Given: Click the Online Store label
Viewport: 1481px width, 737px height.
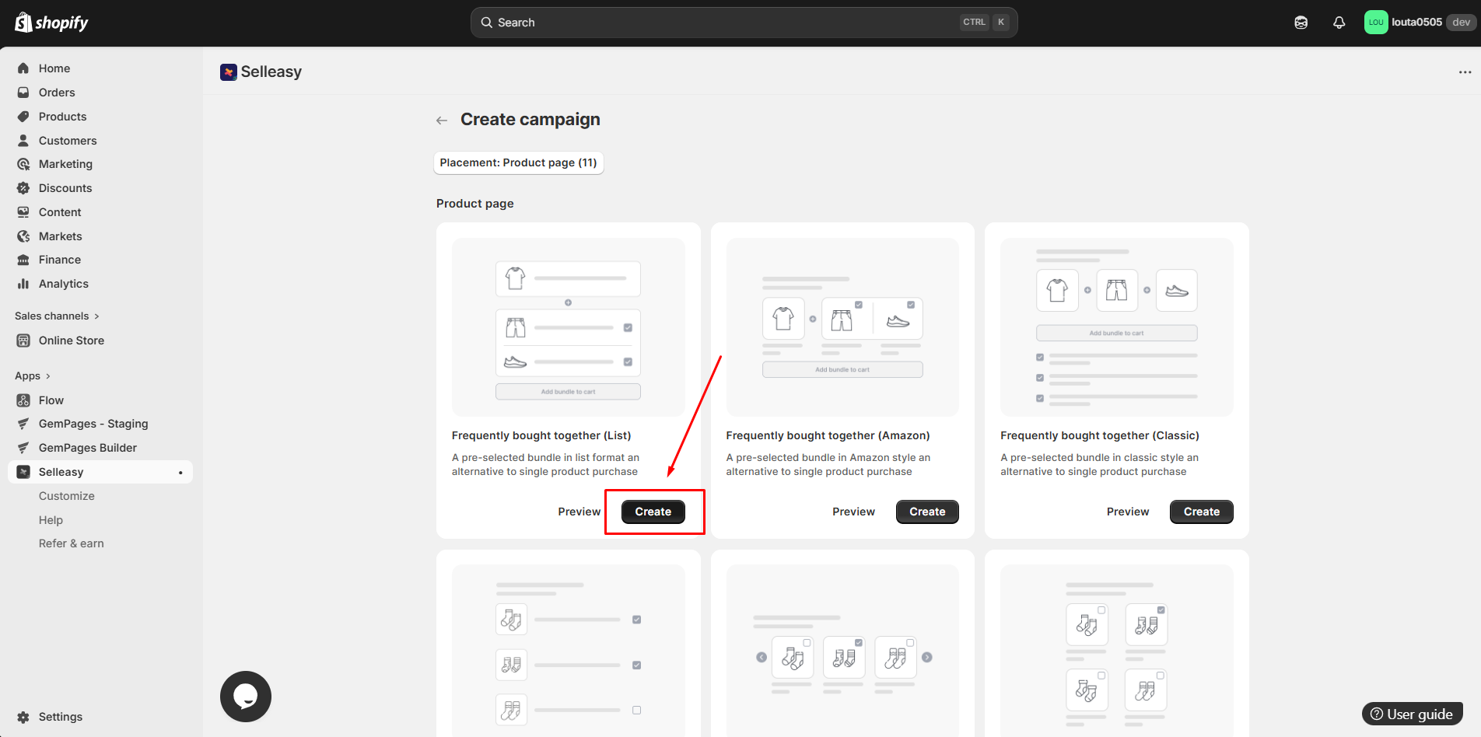Looking at the screenshot, I should pos(72,341).
